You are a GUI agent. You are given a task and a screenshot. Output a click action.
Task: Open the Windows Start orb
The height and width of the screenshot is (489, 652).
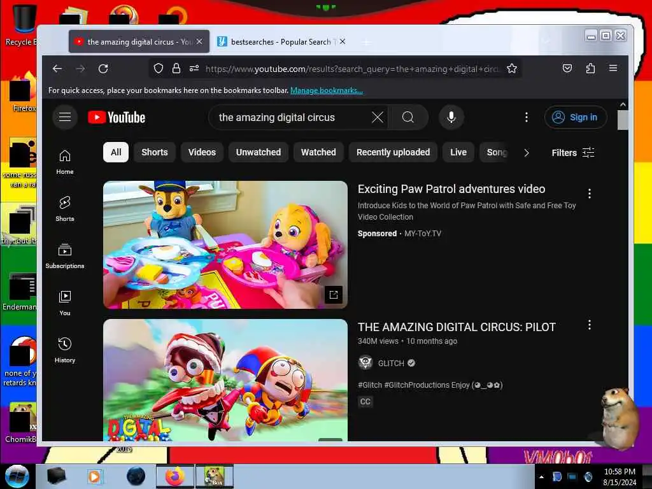17,476
